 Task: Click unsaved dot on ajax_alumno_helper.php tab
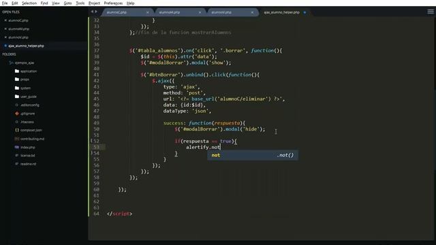tap(305, 12)
